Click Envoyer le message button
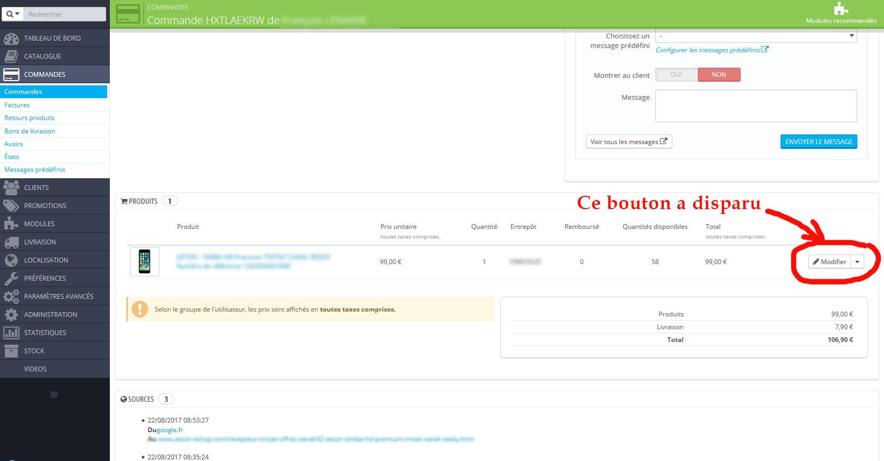 pos(819,141)
